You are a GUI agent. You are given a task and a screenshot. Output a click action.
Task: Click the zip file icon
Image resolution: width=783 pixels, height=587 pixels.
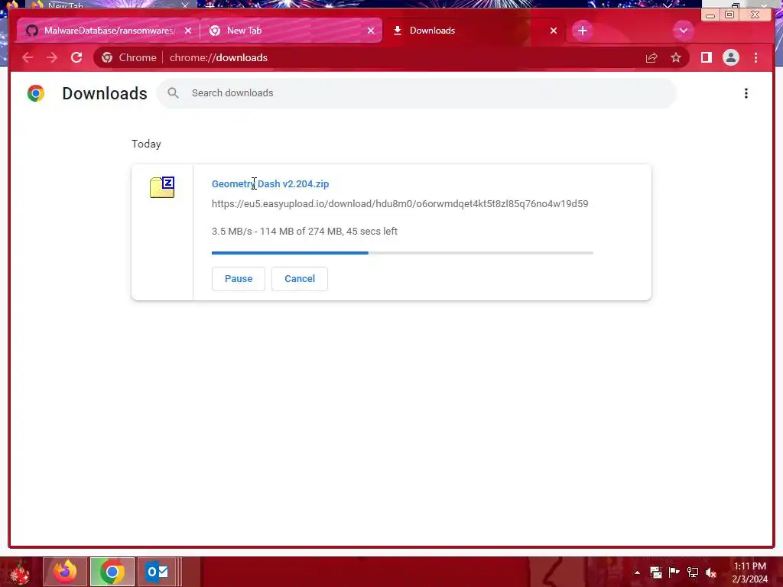[162, 187]
